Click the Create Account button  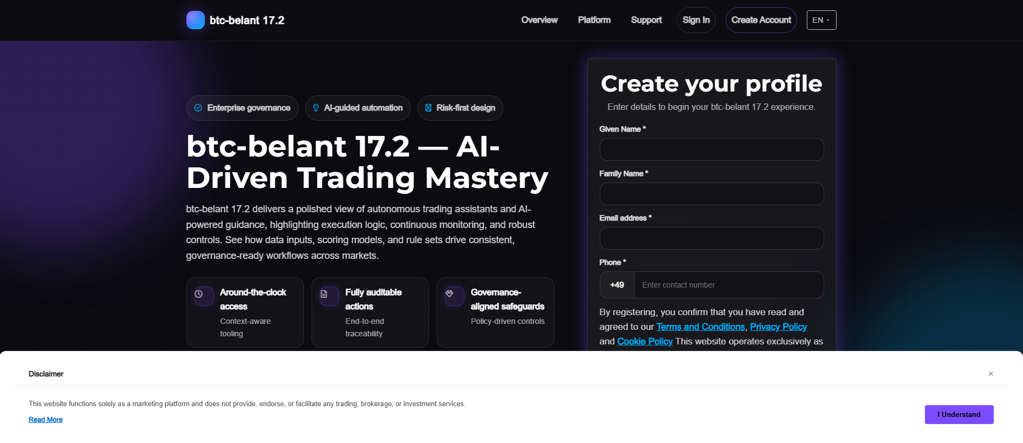[761, 20]
